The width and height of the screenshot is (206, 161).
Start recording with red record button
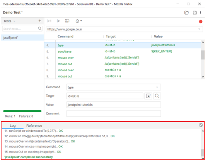(201, 22)
